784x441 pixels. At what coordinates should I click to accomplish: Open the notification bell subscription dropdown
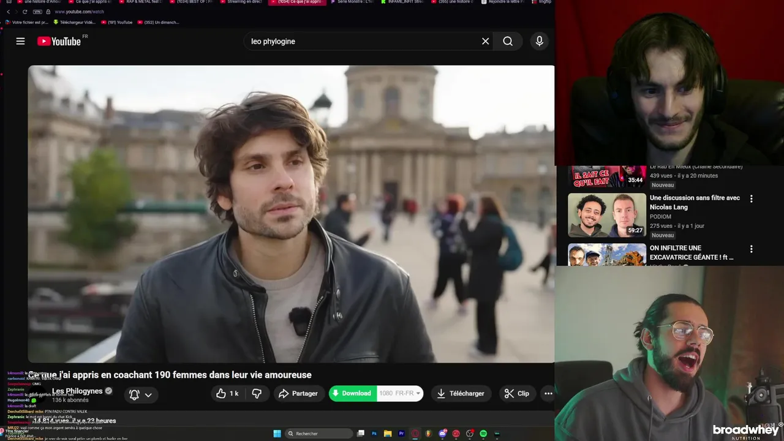[x=140, y=394]
